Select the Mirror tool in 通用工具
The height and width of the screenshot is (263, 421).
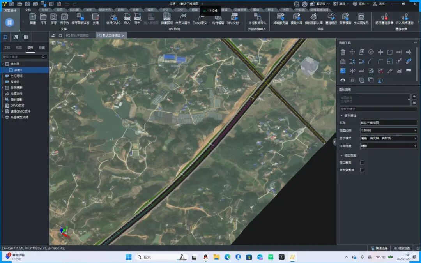(x=352, y=71)
